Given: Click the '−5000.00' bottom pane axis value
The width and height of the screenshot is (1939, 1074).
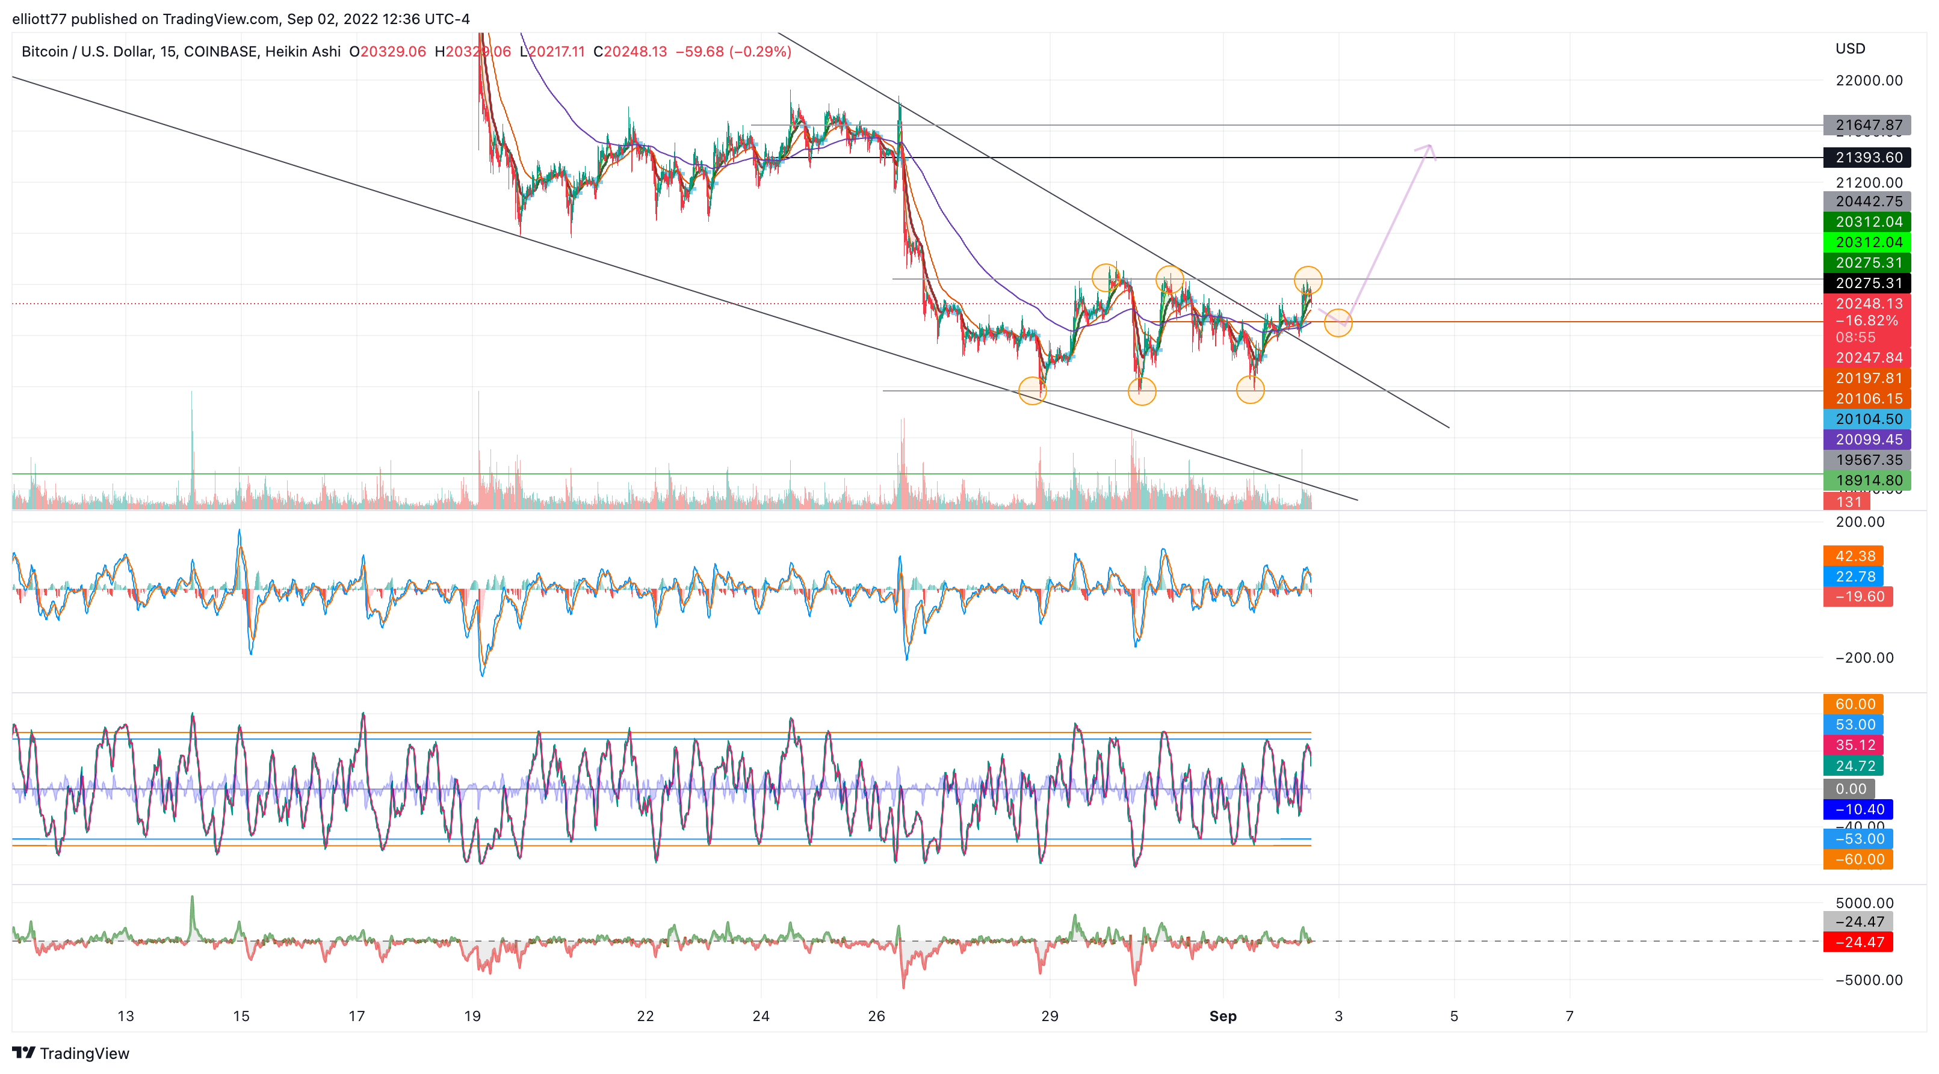Looking at the screenshot, I should (x=1868, y=980).
